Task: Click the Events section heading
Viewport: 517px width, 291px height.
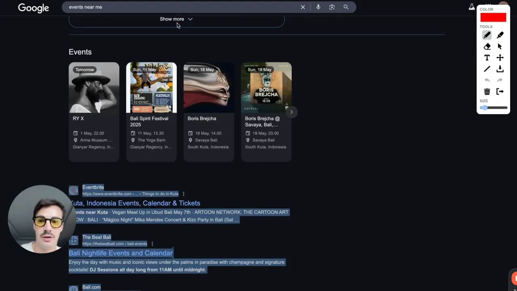Action: click(x=80, y=52)
